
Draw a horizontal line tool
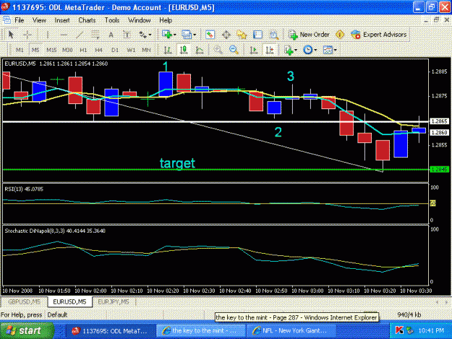point(64,35)
